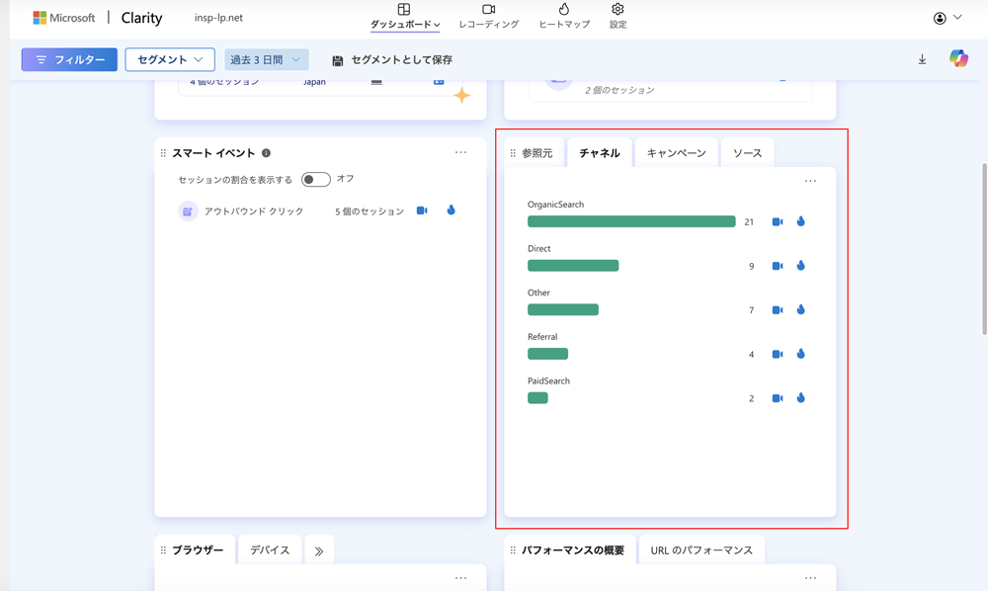Select the ブラウザー tab

pyautogui.click(x=198, y=550)
